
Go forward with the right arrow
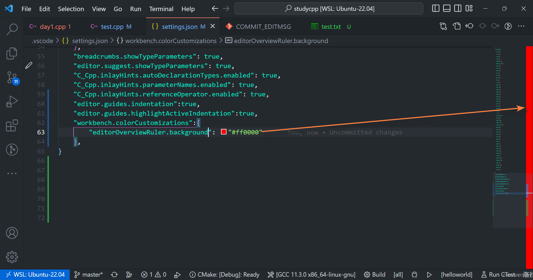click(226, 9)
